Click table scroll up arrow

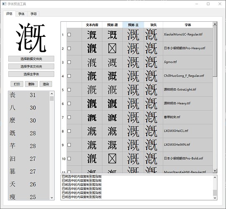pos(215,24)
